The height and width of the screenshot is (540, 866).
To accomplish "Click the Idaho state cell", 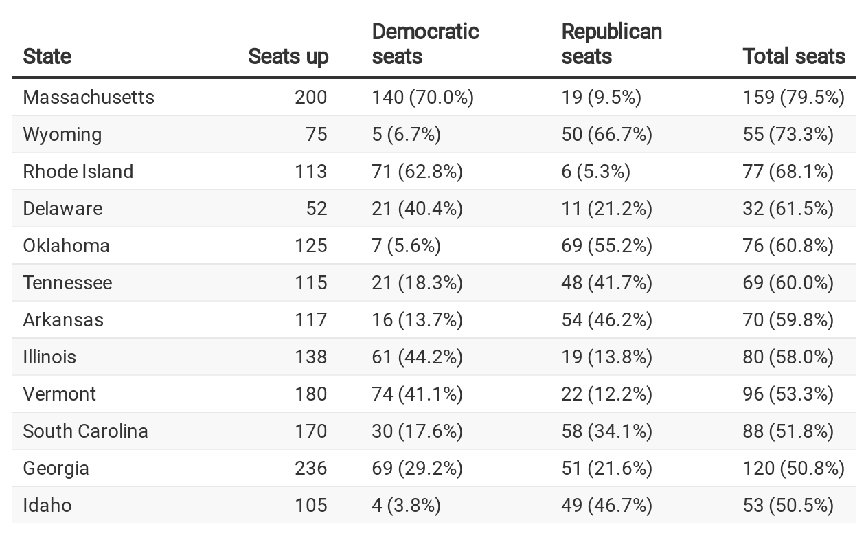I will [x=47, y=506].
